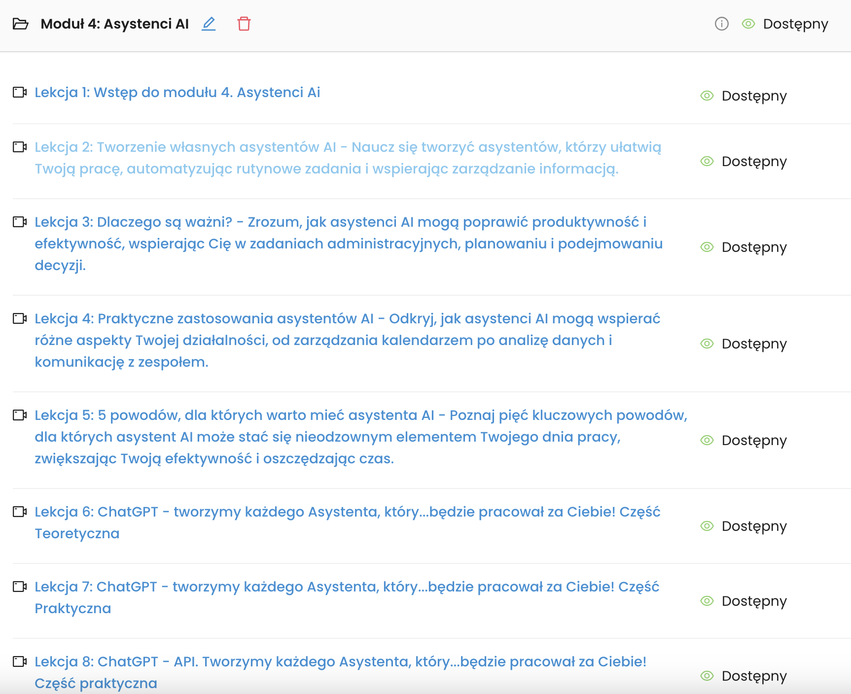Screen dimensions: 851x694
Task: Open module info circle icon
Action: point(722,24)
